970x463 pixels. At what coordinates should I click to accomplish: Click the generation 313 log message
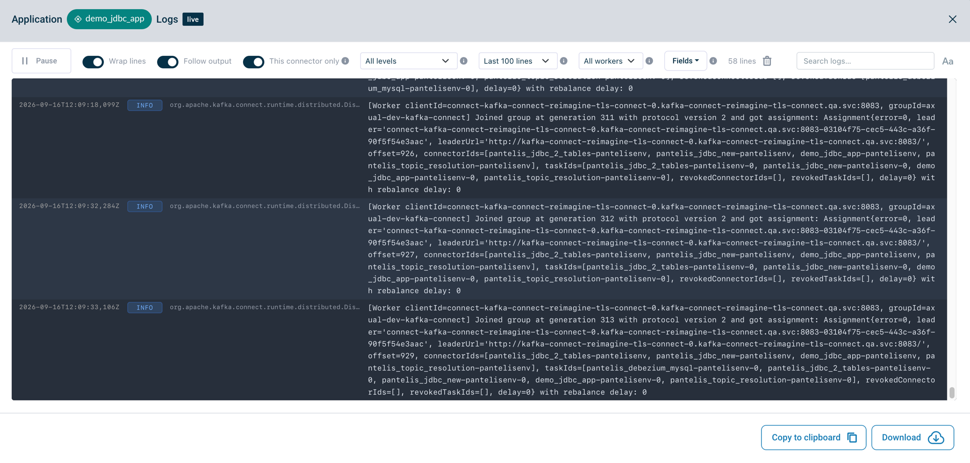click(x=651, y=350)
